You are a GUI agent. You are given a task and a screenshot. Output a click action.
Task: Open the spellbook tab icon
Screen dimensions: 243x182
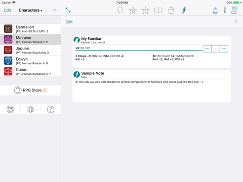pyautogui.click(x=158, y=10)
